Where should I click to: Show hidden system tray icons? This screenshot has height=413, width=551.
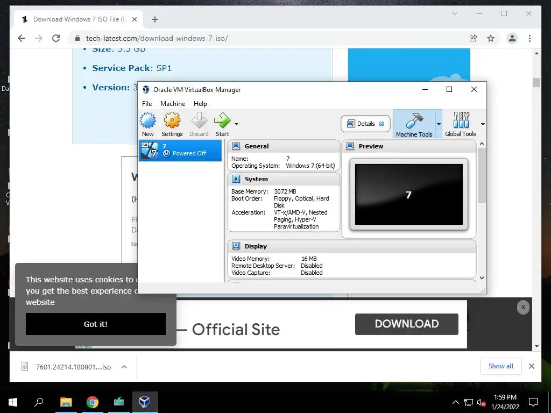tap(455, 402)
